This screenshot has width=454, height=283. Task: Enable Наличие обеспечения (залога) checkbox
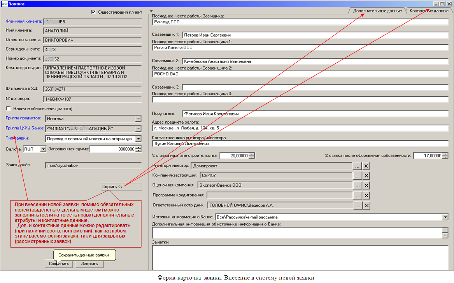point(9,108)
